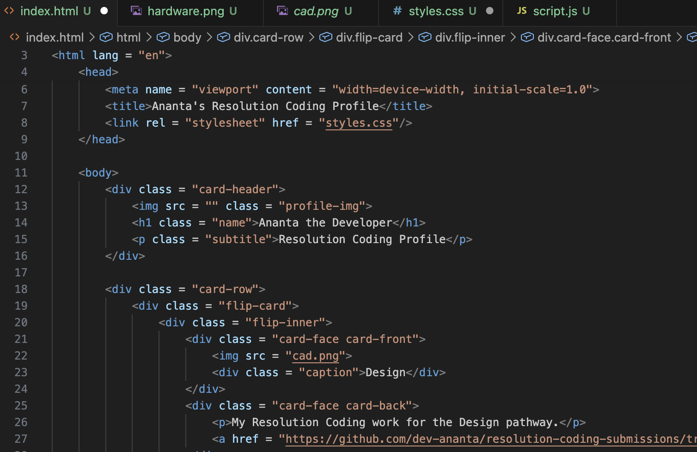Open the div.flip-inner breadcrumb dropdown
697x452 pixels.
[x=470, y=37]
